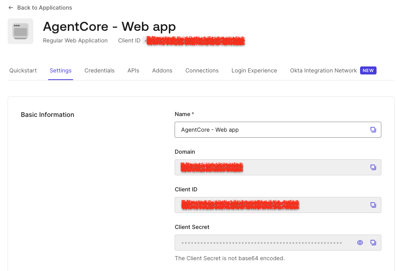Open the Credentials tab
The image size is (397, 271).
tap(99, 70)
